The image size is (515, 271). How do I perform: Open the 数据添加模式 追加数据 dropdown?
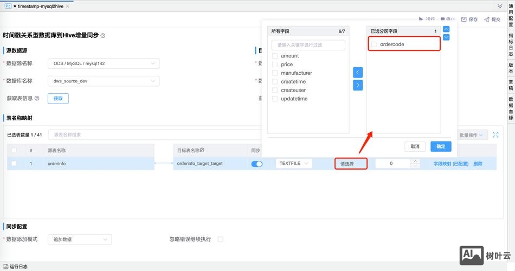(80, 240)
